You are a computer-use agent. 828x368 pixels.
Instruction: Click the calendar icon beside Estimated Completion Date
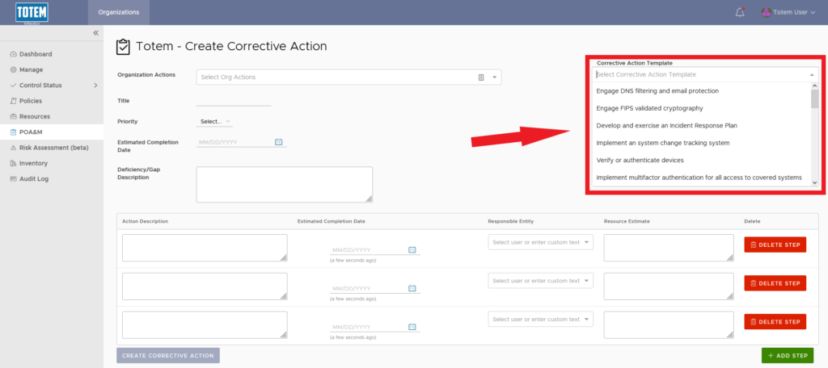pos(279,142)
